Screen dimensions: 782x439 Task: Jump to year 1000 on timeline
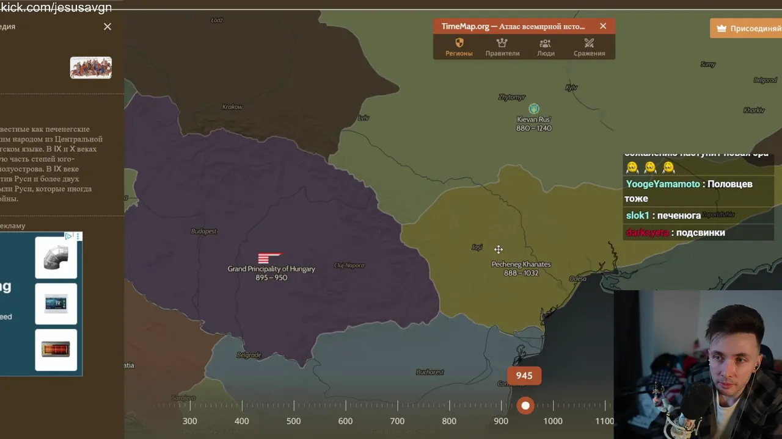[553, 421]
